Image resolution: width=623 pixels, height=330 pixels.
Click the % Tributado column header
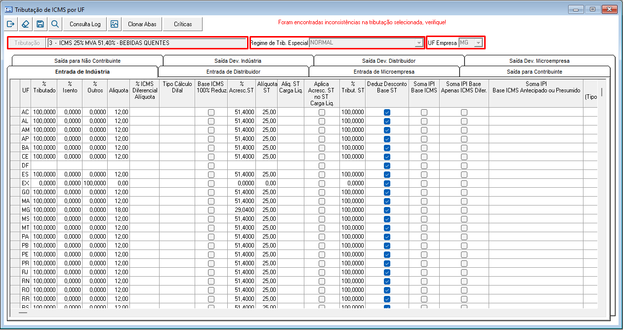point(44,93)
